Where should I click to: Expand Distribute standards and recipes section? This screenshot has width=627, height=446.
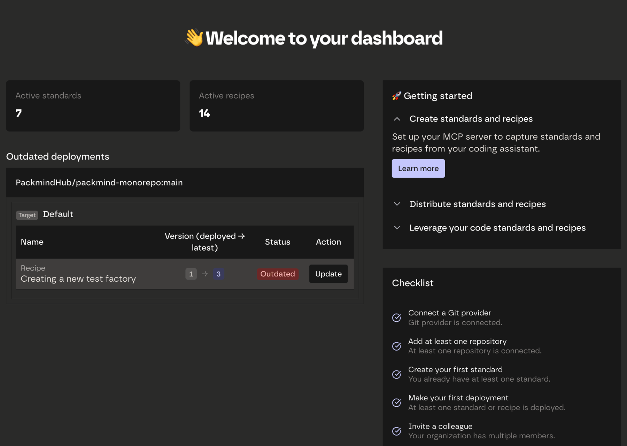click(x=397, y=204)
